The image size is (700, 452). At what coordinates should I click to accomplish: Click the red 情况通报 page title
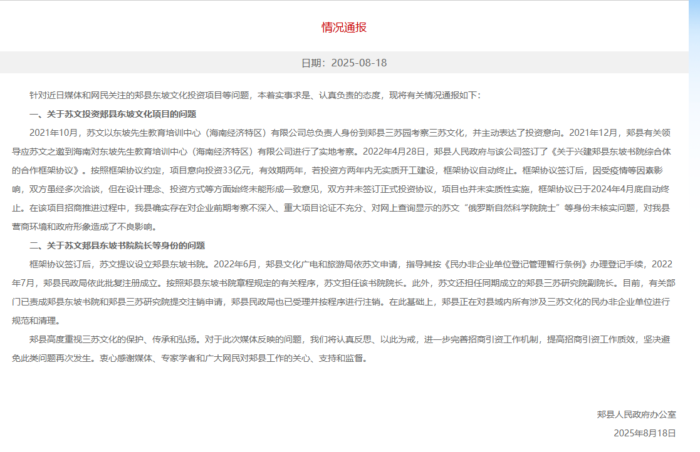(x=344, y=28)
